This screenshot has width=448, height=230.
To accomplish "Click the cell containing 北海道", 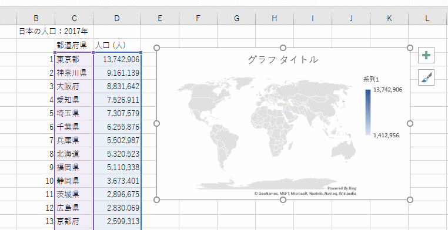I will point(74,154).
